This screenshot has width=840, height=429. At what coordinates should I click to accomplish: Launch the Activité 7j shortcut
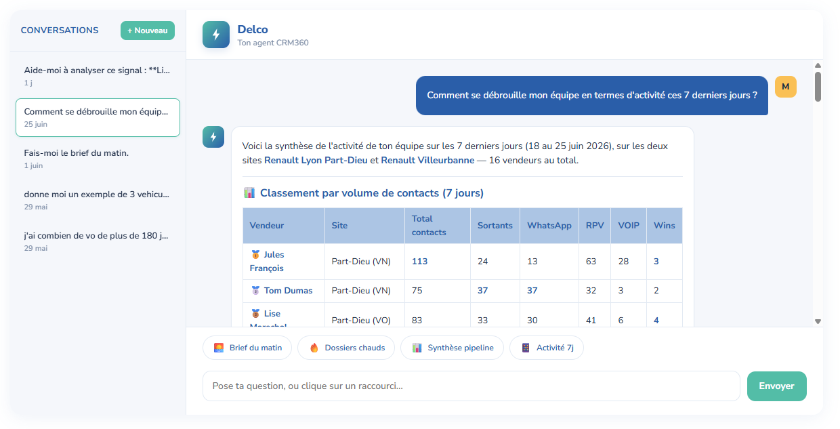(547, 348)
